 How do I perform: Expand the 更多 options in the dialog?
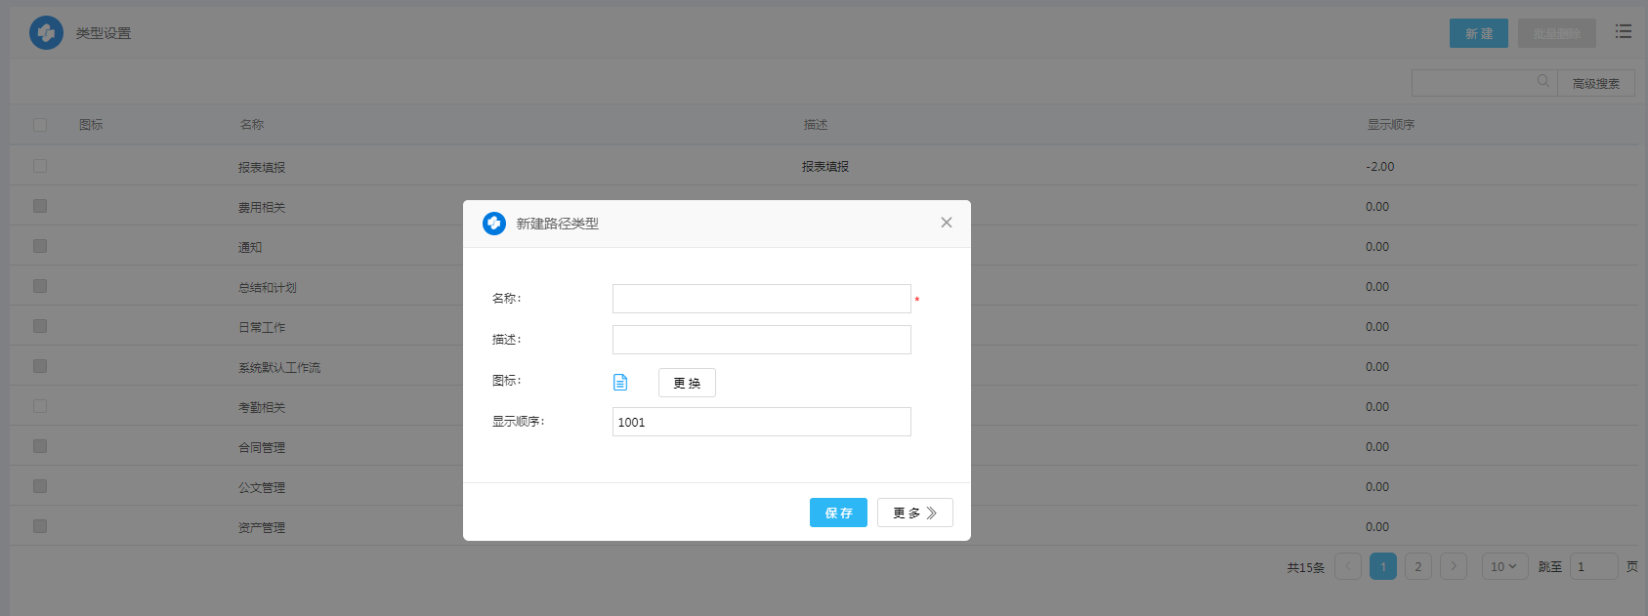pos(914,513)
